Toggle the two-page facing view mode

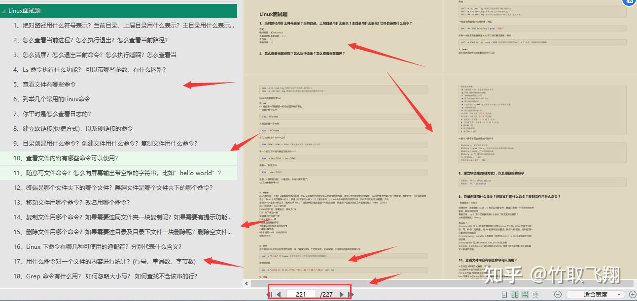514,294
